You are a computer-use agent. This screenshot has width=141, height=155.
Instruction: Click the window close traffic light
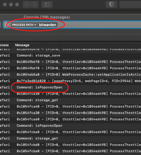[5, 5]
